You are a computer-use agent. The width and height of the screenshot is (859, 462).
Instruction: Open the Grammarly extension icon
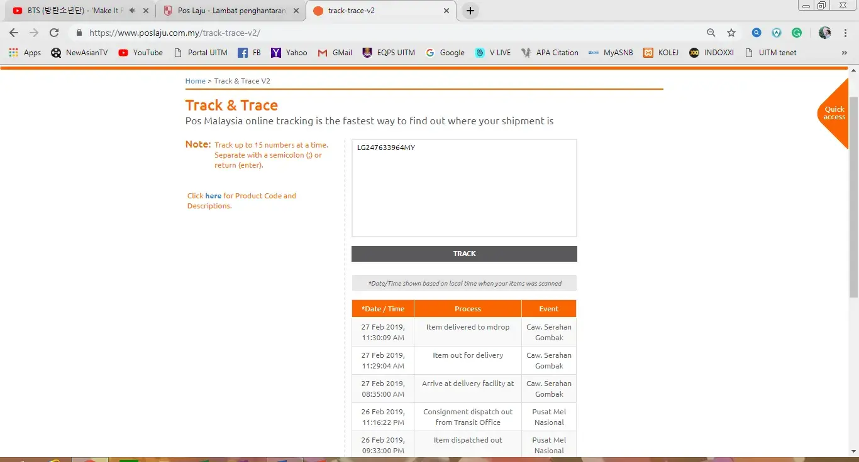tap(797, 33)
